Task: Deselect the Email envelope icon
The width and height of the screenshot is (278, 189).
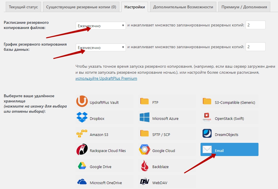Action: (x=207, y=149)
